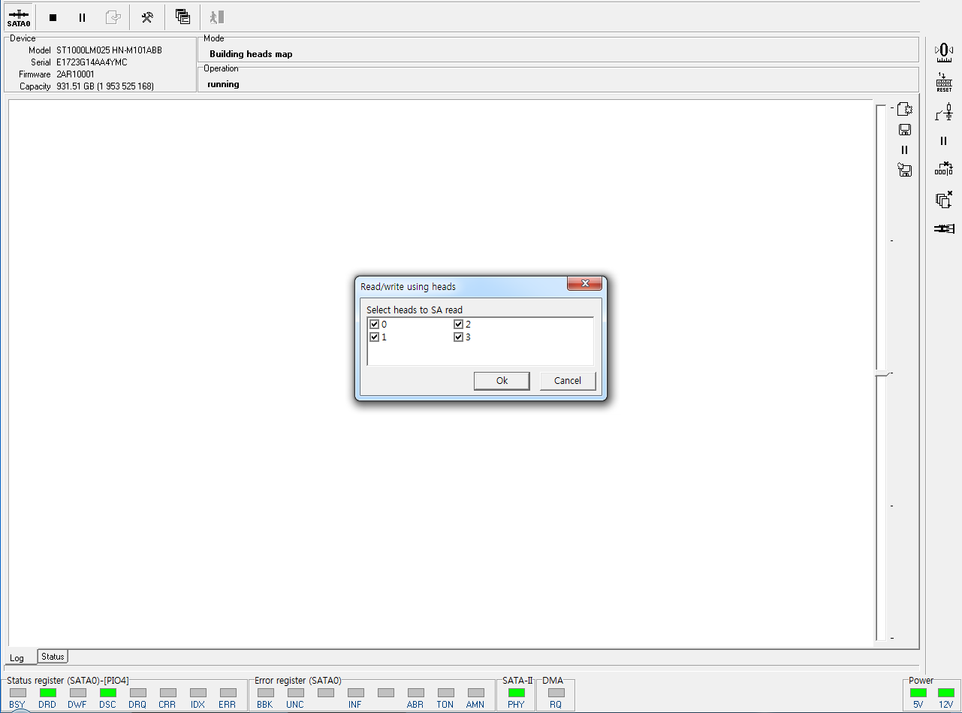Screen dimensions: 962x713
Task: Click the firmware value 2AR10001
Action: [x=75, y=74]
